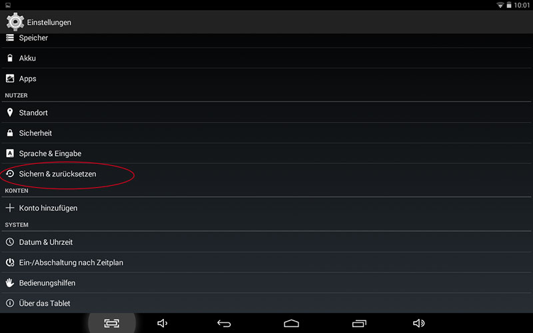Click the lock icon beside Sicherheit
Image resolution: width=533 pixels, height=333 pixels.
pos(10,133)
